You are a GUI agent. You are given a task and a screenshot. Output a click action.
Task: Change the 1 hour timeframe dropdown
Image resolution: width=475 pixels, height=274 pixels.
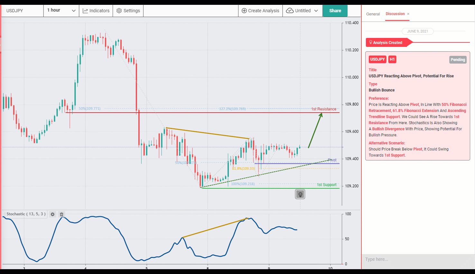coord(61,11)
